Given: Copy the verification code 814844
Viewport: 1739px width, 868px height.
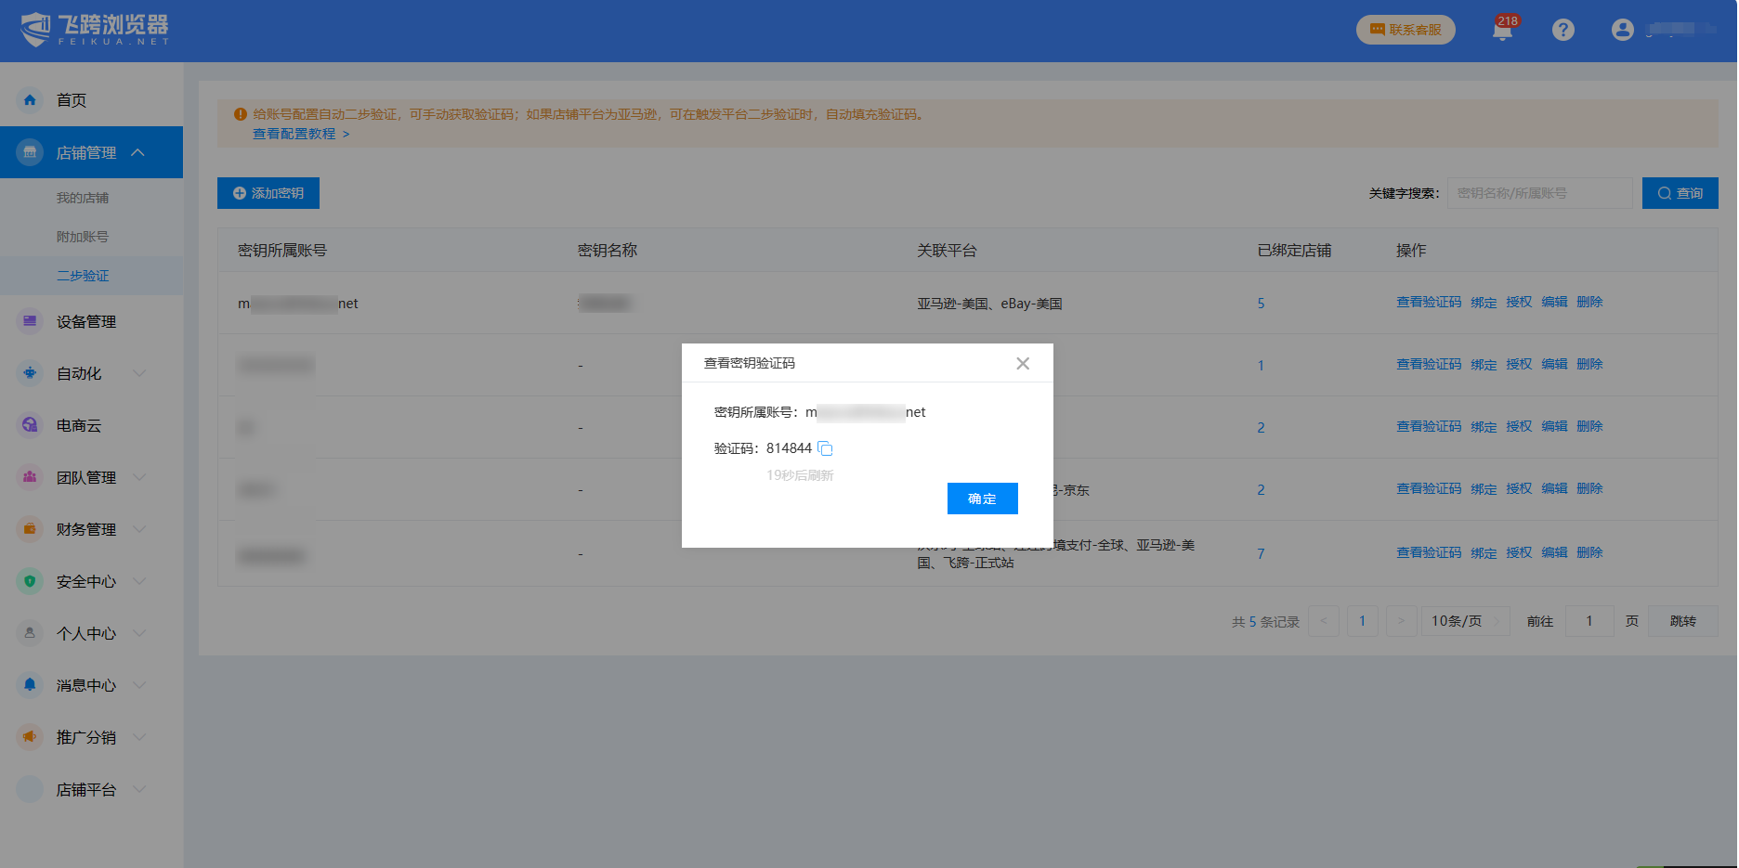Looking at the screenshot, I should [825, 449].
